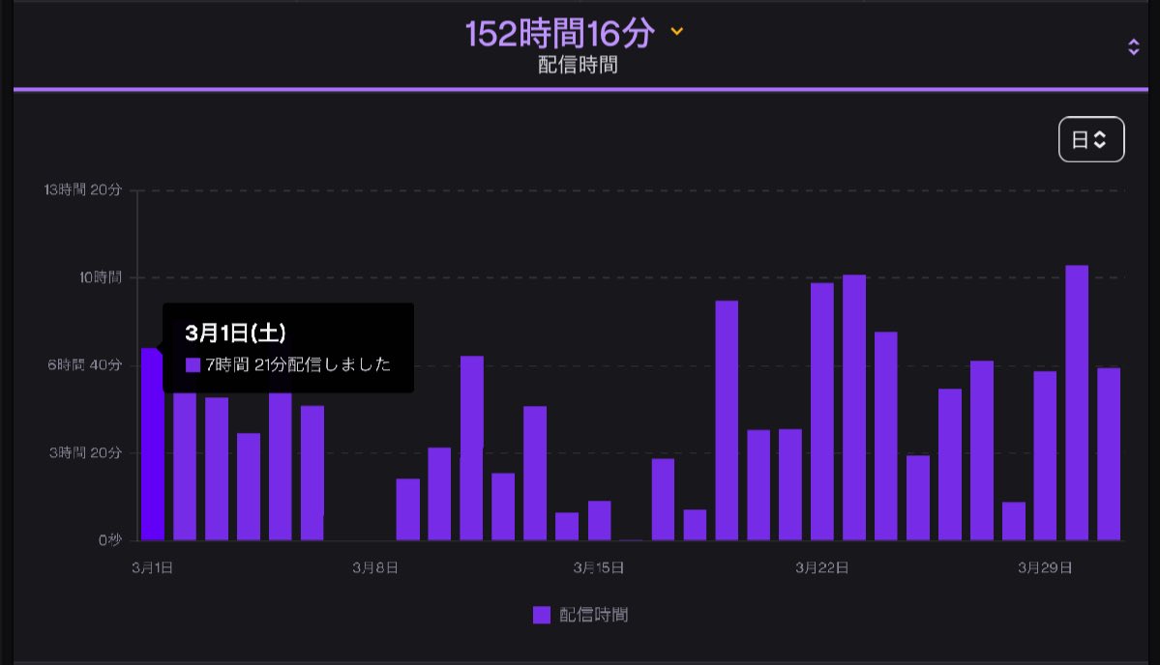The height and width of the screenshot is (665, 1160).
Task: Select the short 3月28日 bar
Action: point(1014,521)
